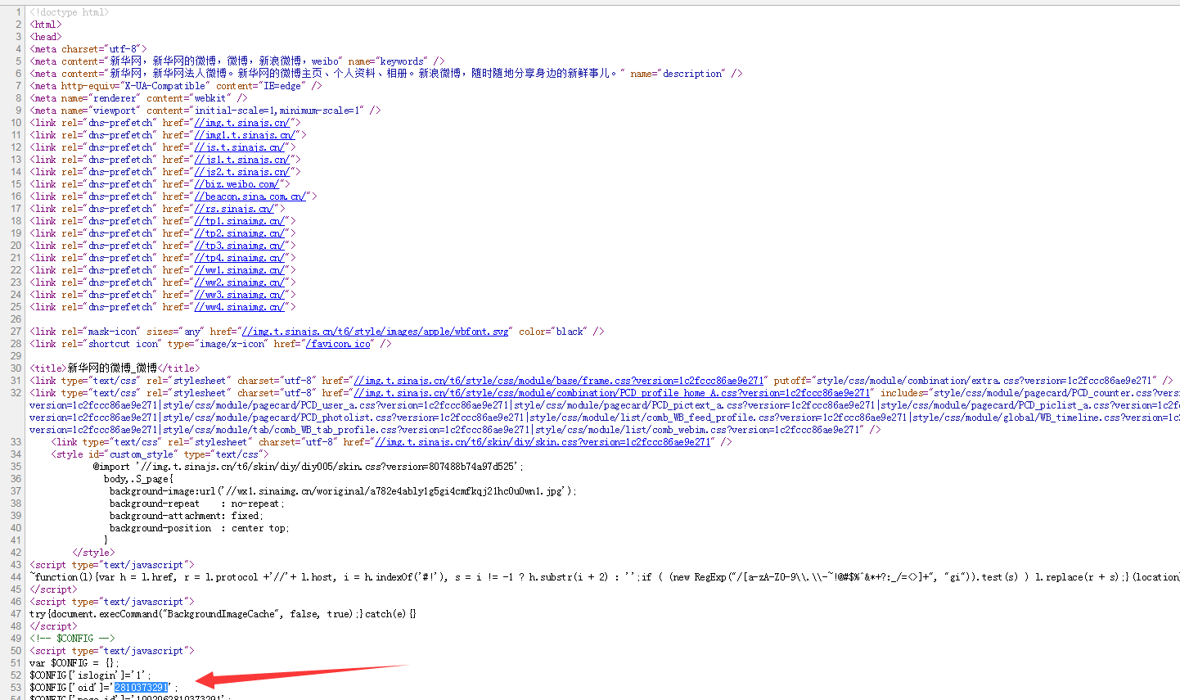Viewport: 1180px width, 700px height.
Task: Click the //rs.sinajs.cn/ link
Action: 234,209
